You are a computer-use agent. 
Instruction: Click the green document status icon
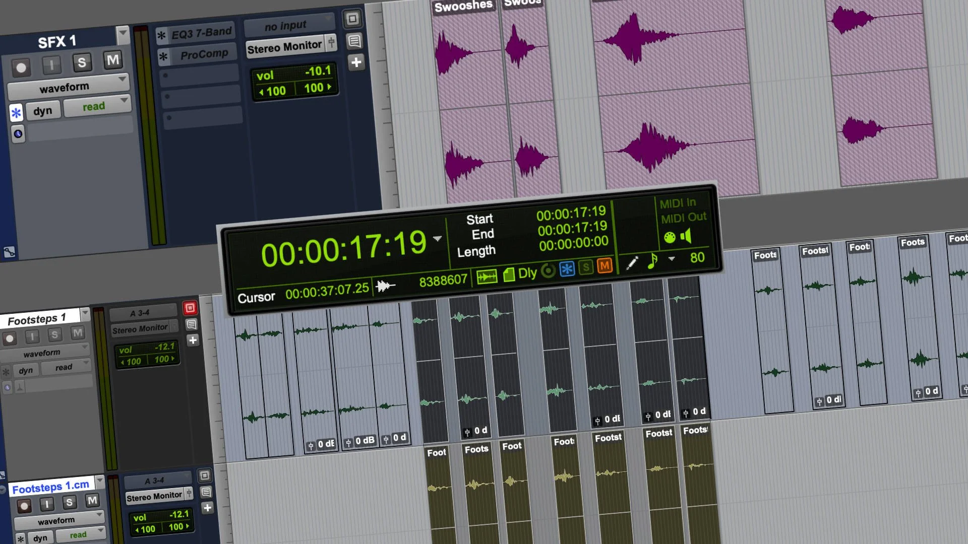click(509, 275)
